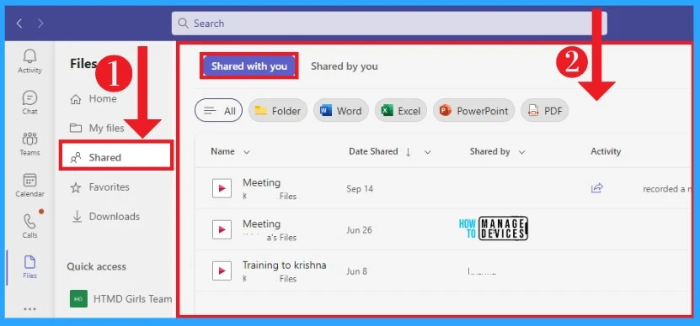The height and width of the screenshot is (326, 700).
Task: Filter by PDF files
Action: 545,110
